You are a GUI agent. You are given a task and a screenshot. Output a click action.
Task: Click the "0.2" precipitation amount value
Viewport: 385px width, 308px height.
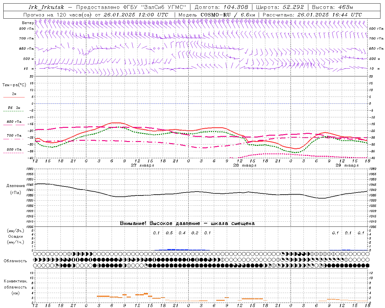click(195, 233)
